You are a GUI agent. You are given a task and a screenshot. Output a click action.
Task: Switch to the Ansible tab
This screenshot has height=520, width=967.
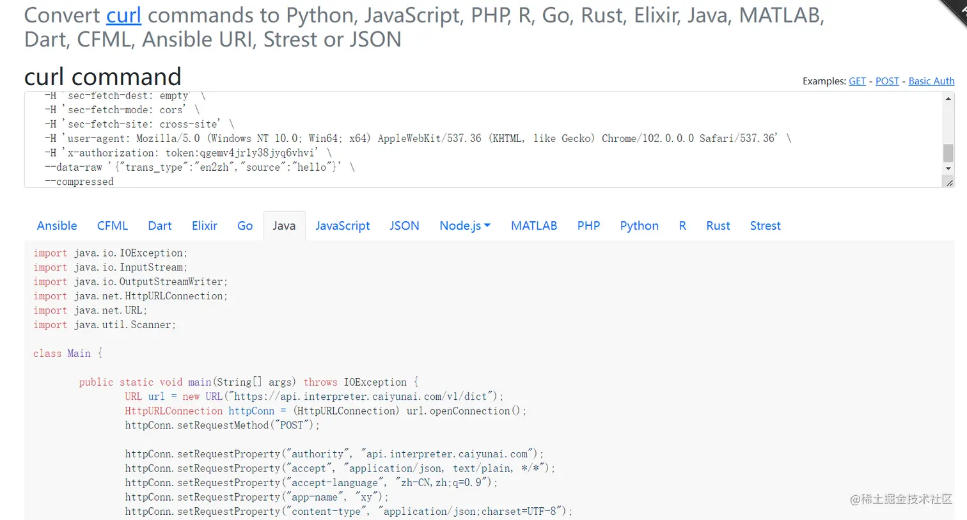tap(57, 226)
